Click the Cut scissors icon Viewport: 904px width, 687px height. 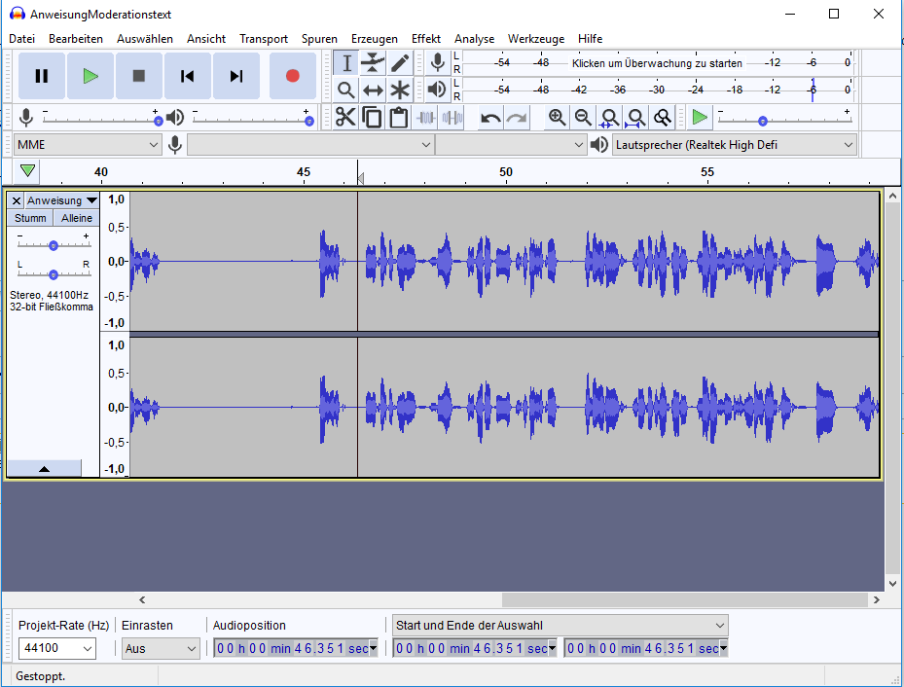(345, 118)
